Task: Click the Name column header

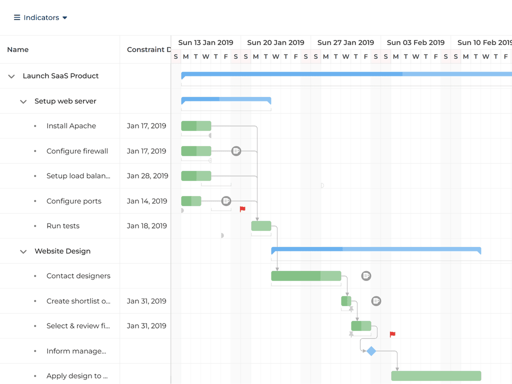Action: (x=18, y=49)
